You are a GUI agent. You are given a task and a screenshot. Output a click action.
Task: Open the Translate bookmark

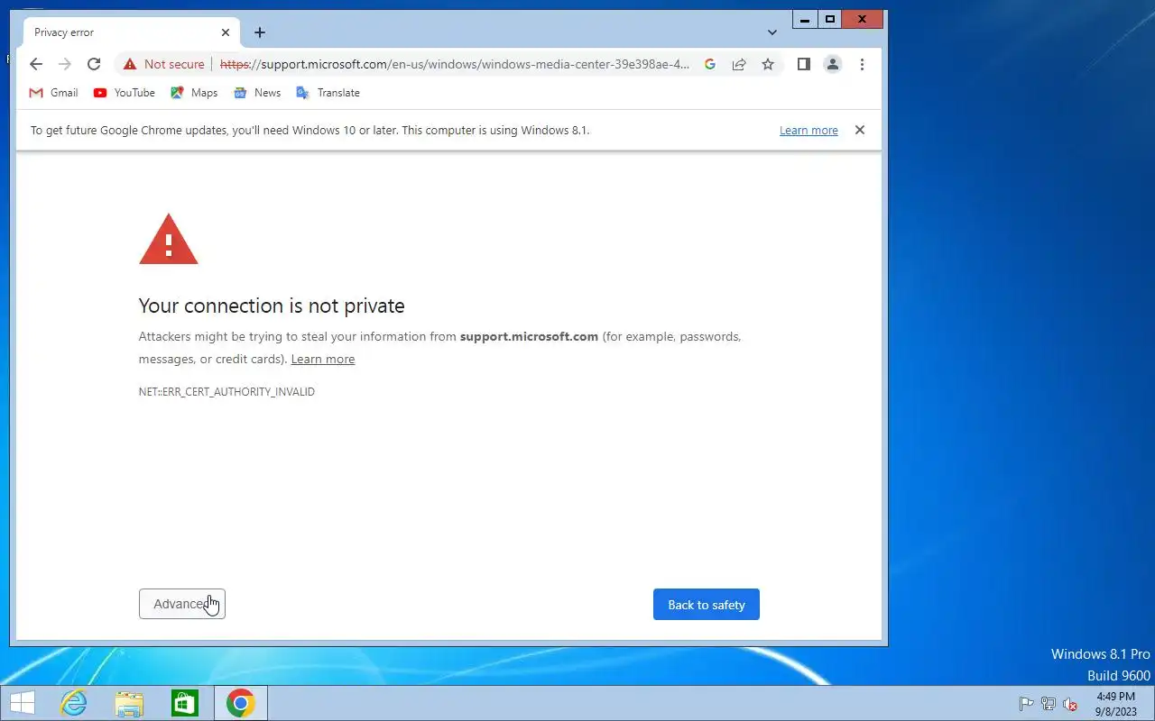pyautogui.click(x=328, y=93)
